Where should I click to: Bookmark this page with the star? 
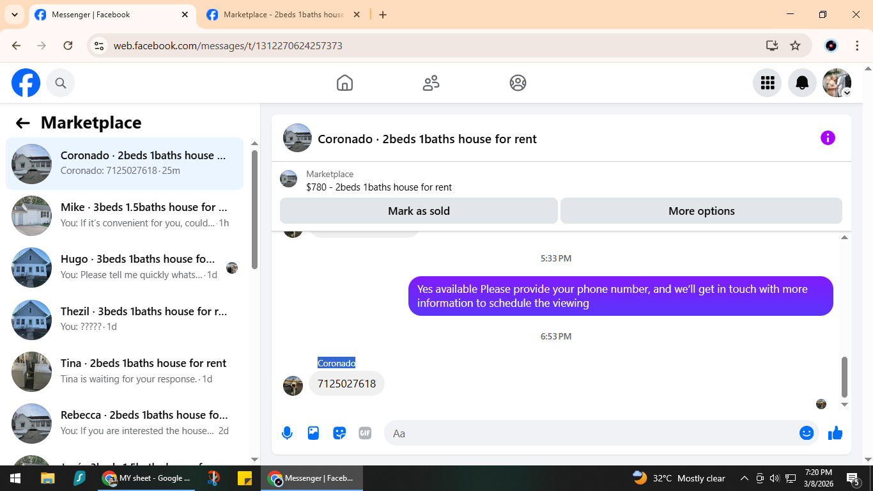pos(795,45)
